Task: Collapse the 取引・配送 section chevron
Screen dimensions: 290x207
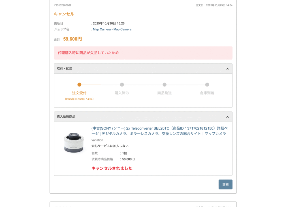Action: (227, 69)
